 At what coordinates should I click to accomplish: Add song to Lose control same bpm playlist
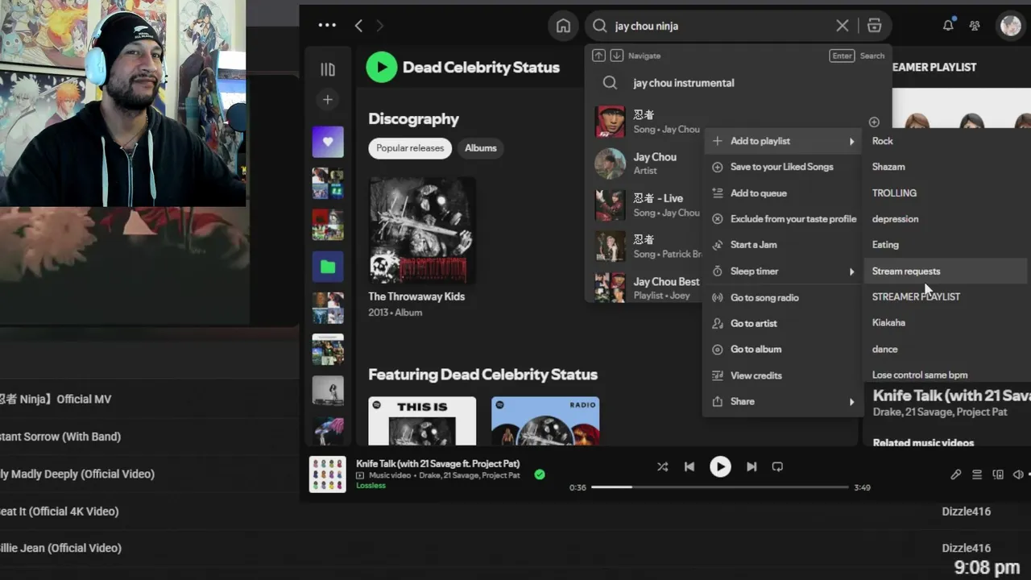coord(946,375)
